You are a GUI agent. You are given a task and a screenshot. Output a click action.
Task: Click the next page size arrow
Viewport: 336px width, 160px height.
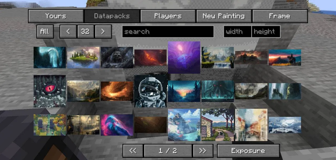point(103,31)
